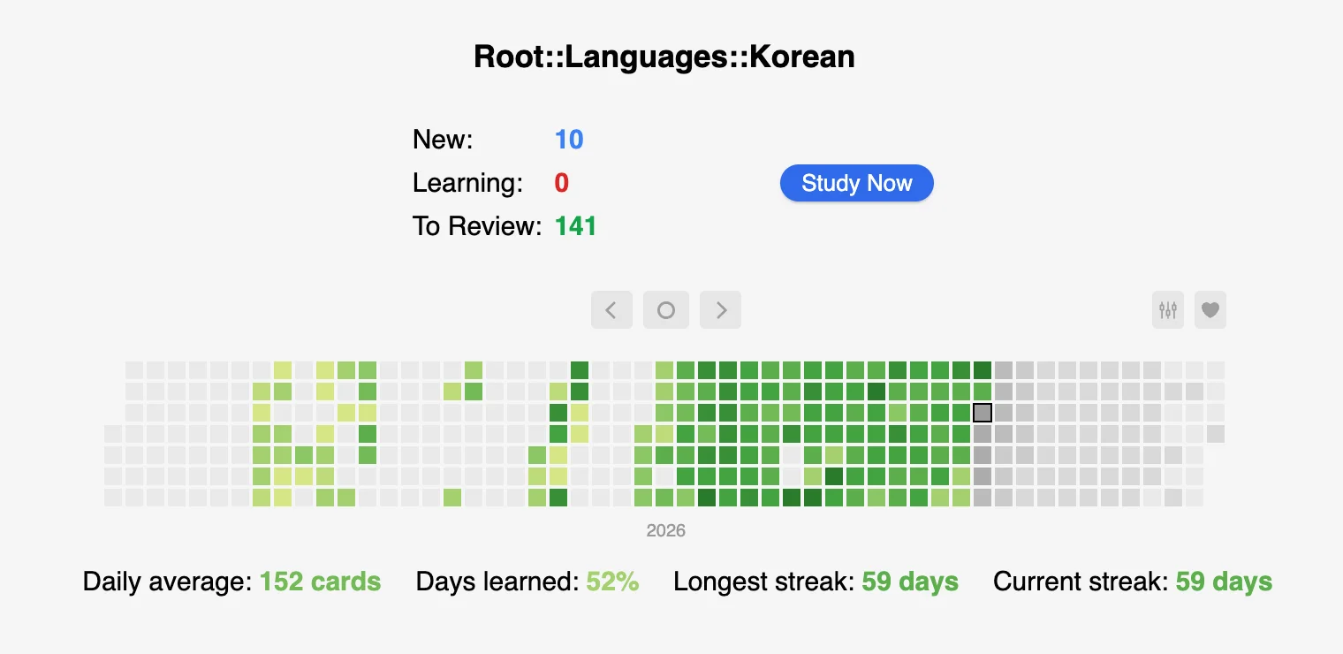Click the heart support icon

coord(1210,310)
